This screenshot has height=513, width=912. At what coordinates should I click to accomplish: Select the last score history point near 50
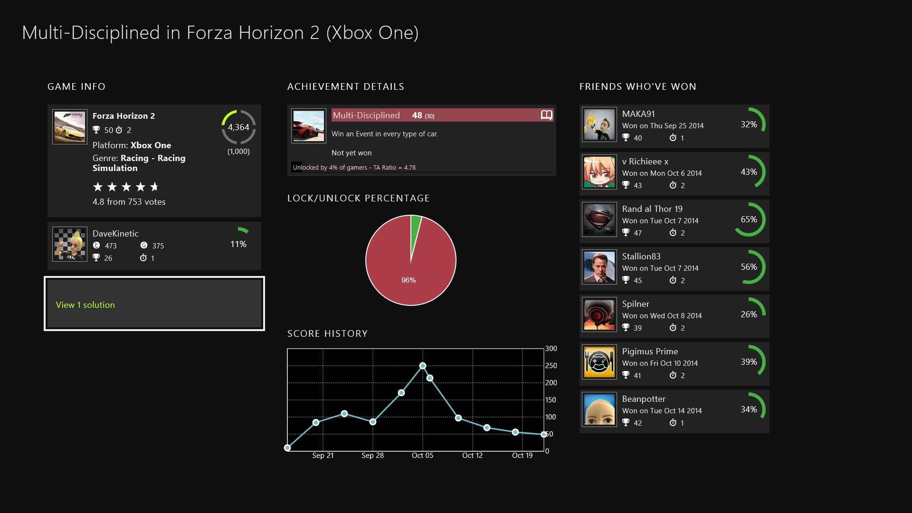544,435
